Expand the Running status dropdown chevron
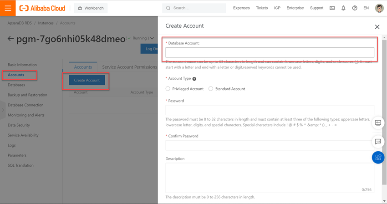 click(x=152, y=38)
